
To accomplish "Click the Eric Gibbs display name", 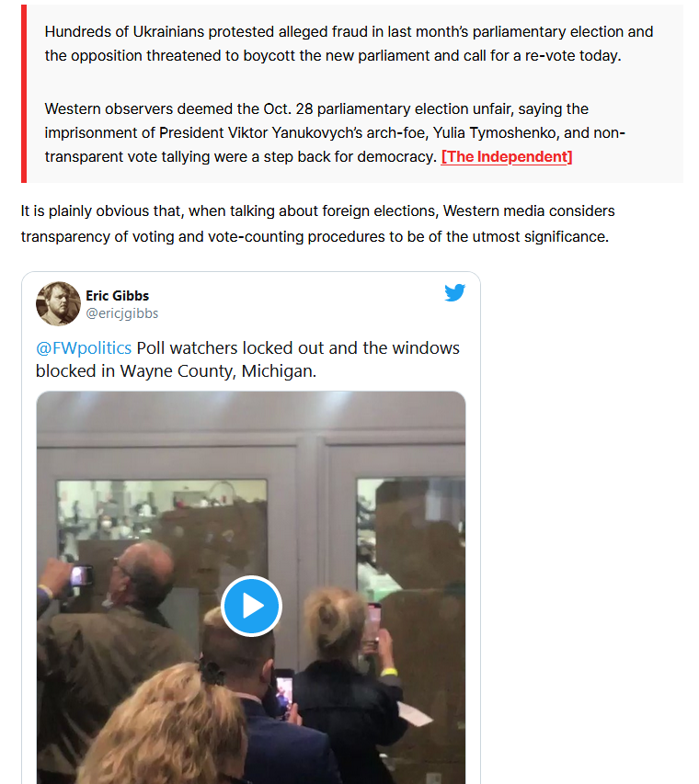I will 117,296.
